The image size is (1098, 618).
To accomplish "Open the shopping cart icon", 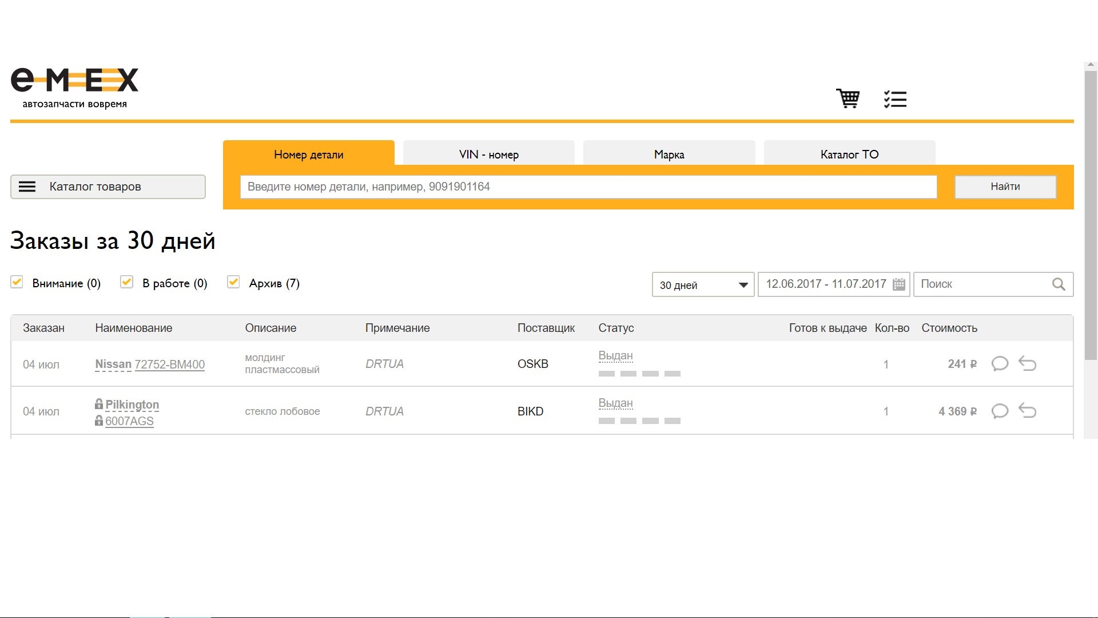I will (848, 98).
